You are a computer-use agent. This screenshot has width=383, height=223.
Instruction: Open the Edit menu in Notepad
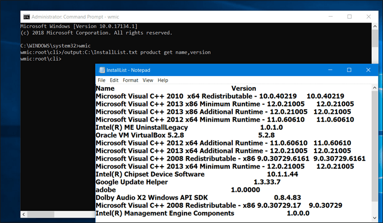point(114,80)
